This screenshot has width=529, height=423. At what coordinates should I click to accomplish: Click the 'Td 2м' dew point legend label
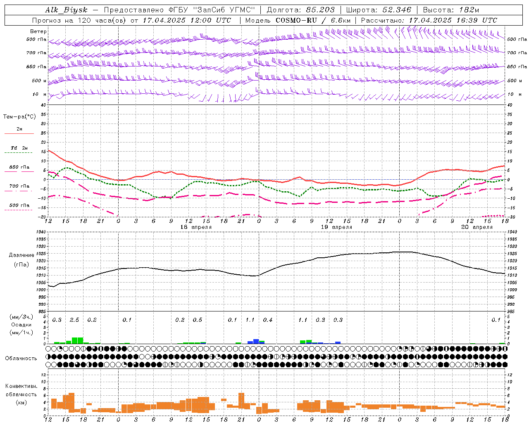(x=19, y=148)
